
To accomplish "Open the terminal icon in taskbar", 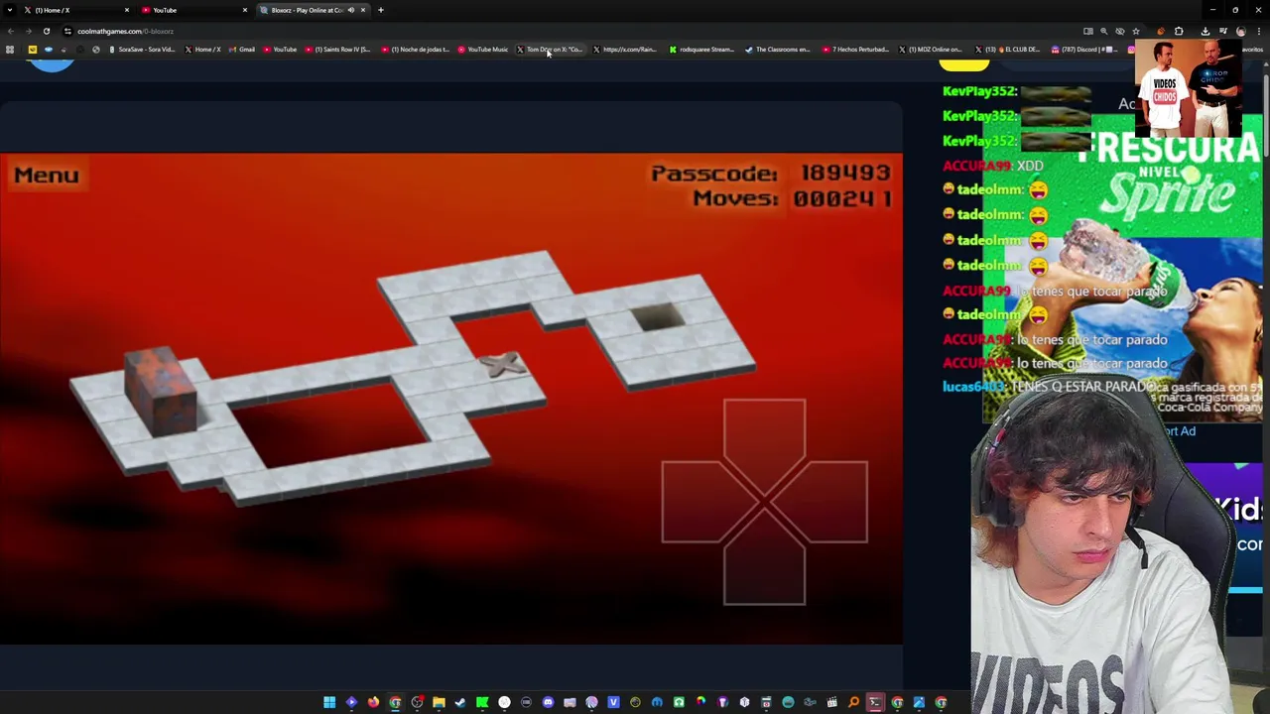I will (x=875, y=702).
